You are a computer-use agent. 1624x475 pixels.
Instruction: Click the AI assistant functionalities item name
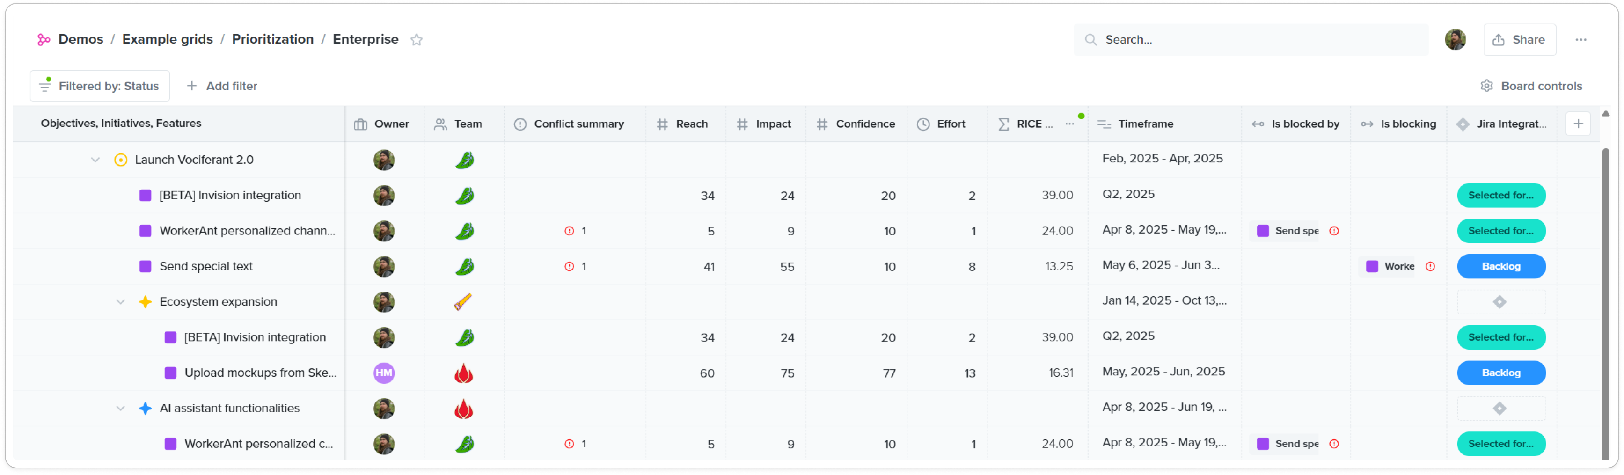point(229,408)
